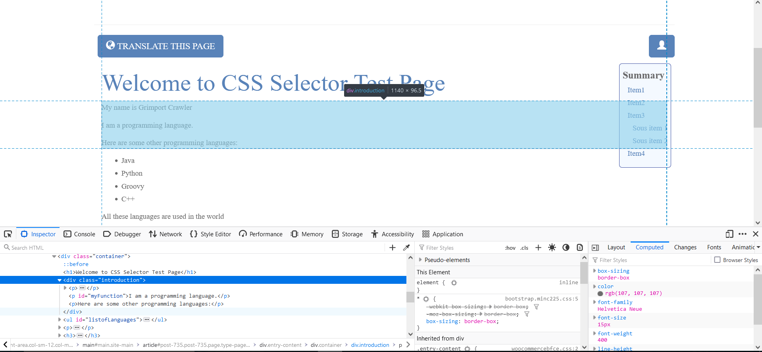Select div.container in breadcrumbs
The image size is (762, 352).
pyautogui.click(x=326, y=345)
